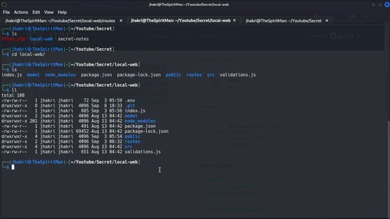Close the ~/Youtube/Secret/local-web tab

[x=234, y=21]
